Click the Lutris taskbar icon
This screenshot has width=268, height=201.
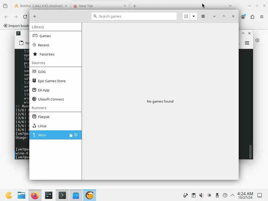pos(90,195)
